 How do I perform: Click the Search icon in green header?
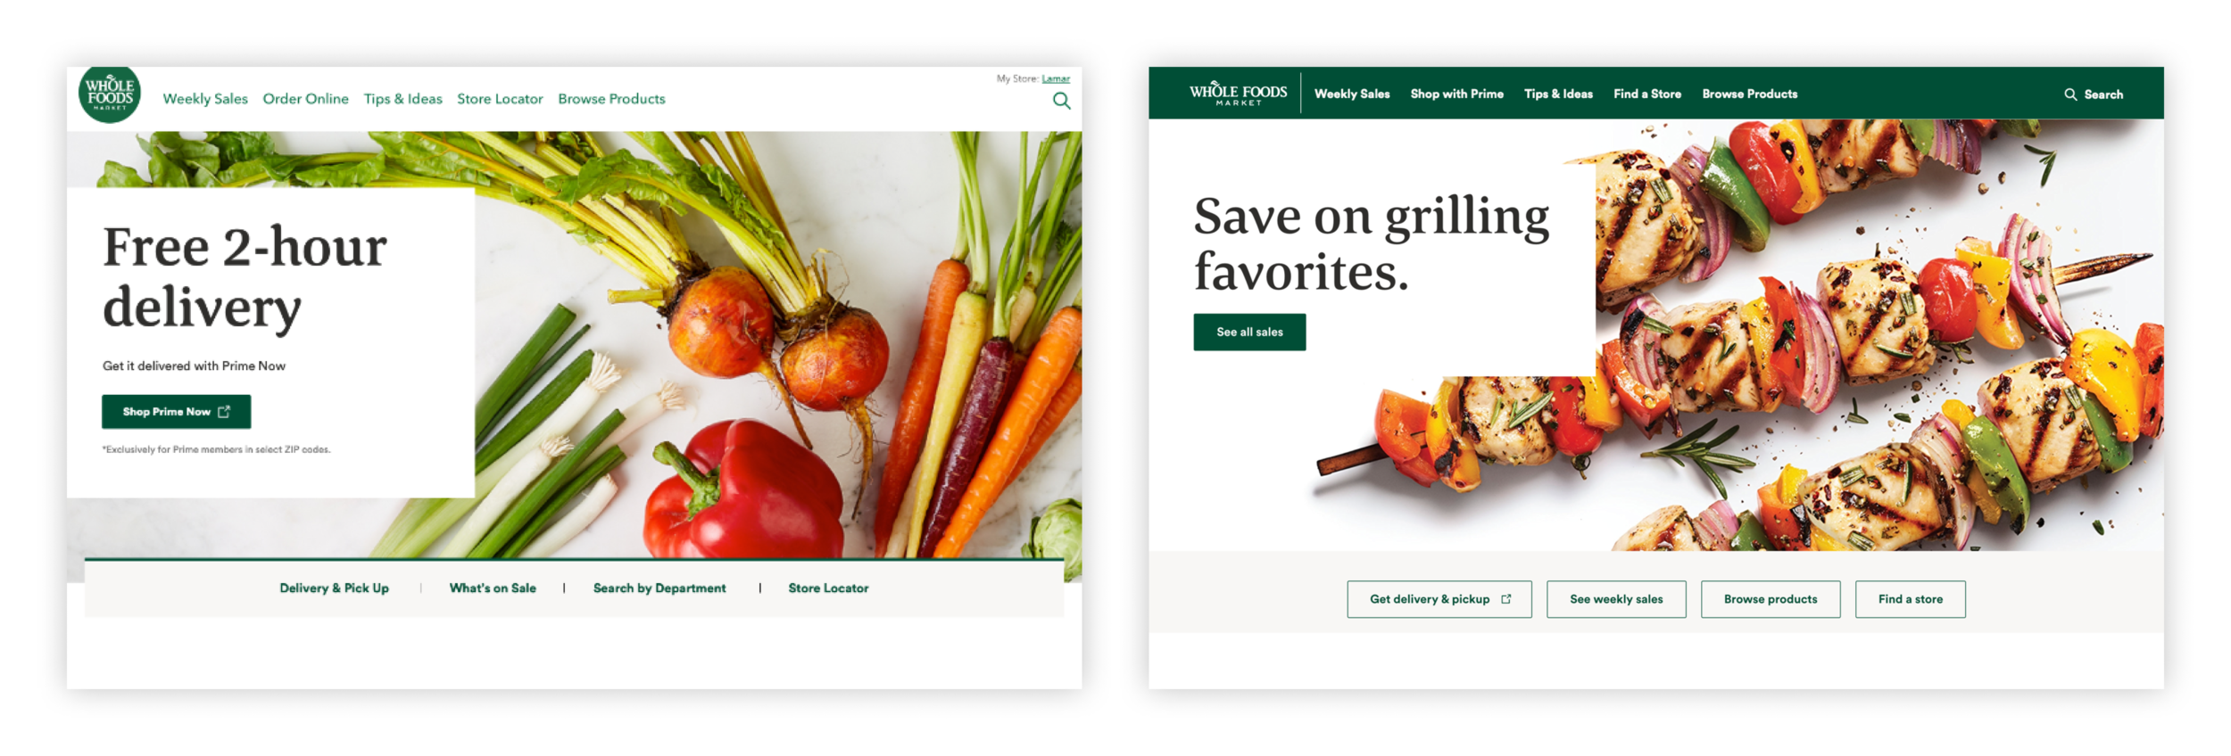(2070, 94)
